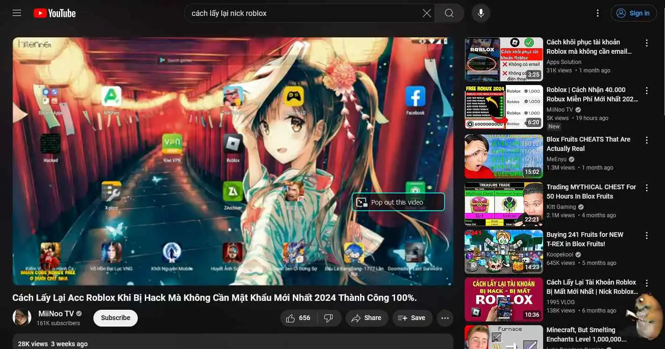The height and width of the screenshot is (349, 665).
Task: Open the hamburger guide menu
Action: click(x=17, y=13)
